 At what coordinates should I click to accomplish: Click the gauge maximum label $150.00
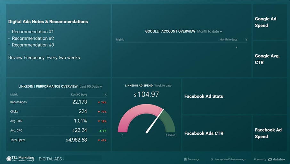coord(170,135)
